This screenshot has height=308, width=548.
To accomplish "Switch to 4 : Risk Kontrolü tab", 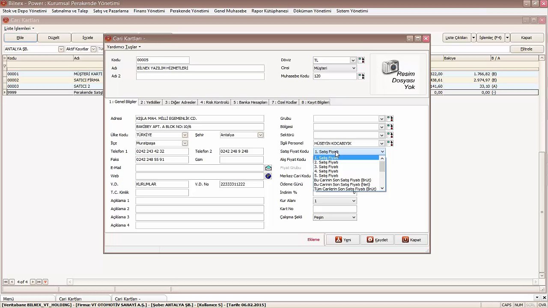I will (x=214, y=102).
